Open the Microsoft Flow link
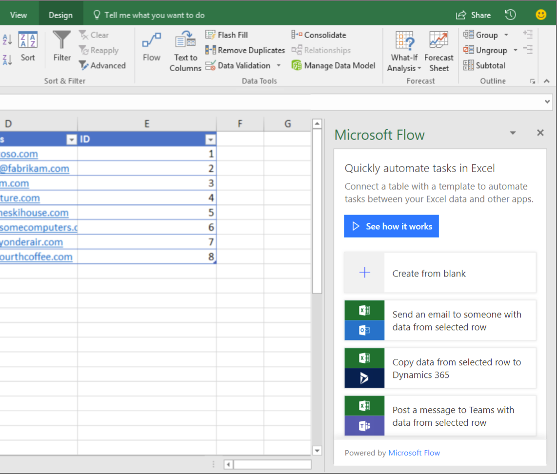The image size is (557, 474). point(414,453)
